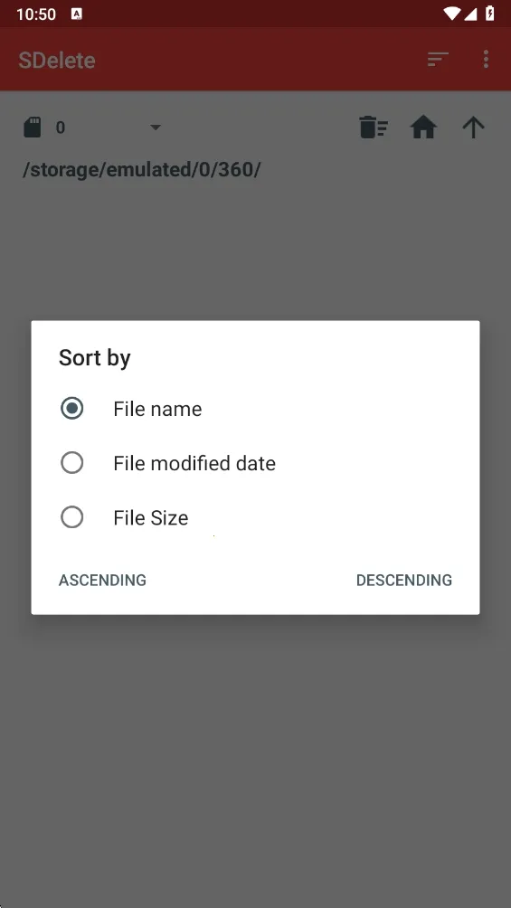Open the sort icon in SDelete toolbar
The height and width of the screenshot is (908, 511).
pyautogui.click(x=438, y=59)
